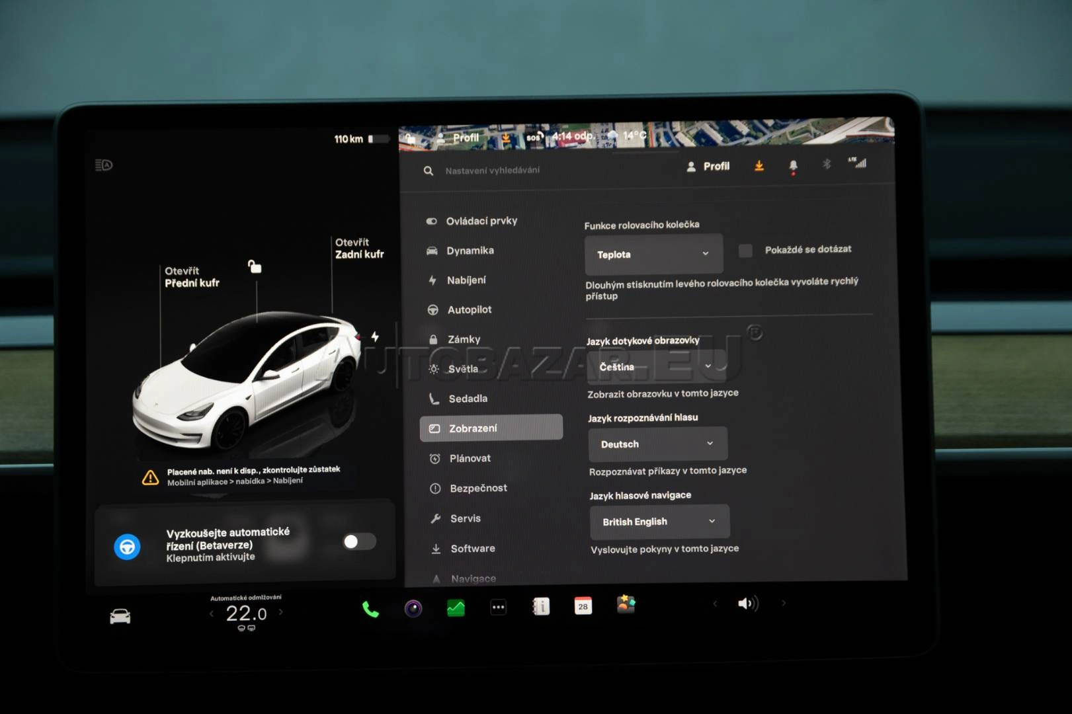Open Bluetooth settings icon
Image resolution: width=1072 pixels, height=714 pixels.
(x=826, y=164)
